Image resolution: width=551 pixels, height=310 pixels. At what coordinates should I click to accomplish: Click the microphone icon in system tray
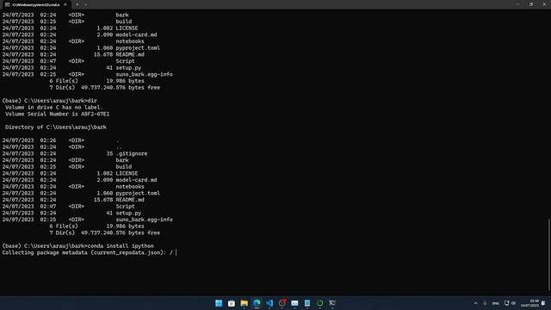pyautogui.click(x=485, y=303)
